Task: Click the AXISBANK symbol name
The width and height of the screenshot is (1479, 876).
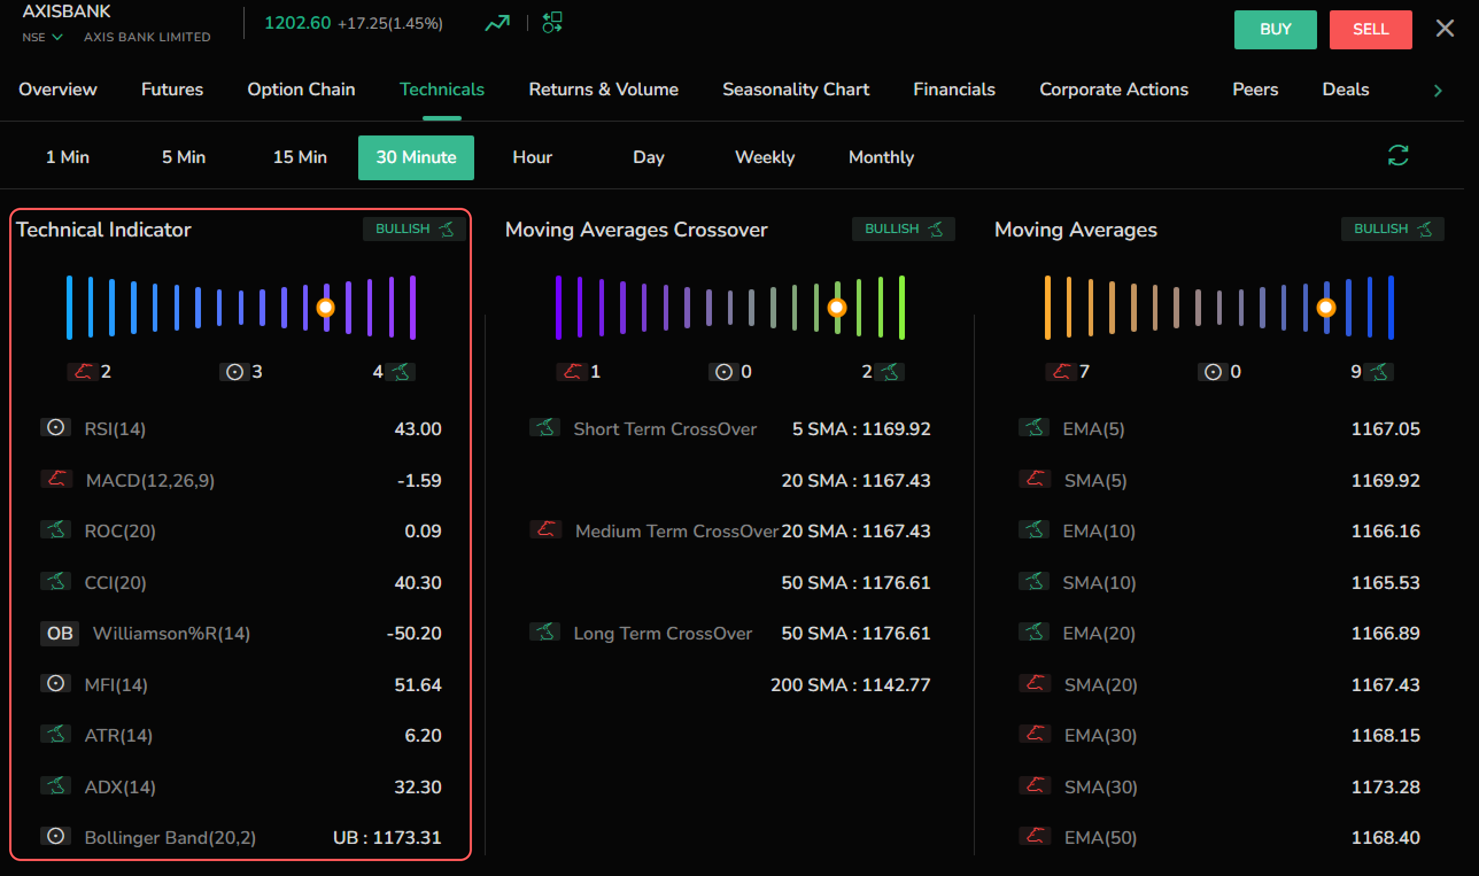Action: coord(66,11)
